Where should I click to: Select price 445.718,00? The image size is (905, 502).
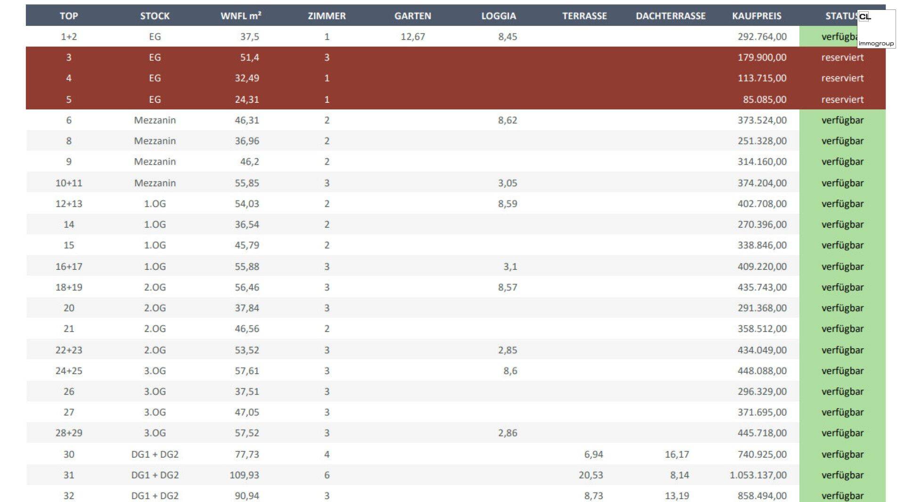762,433
